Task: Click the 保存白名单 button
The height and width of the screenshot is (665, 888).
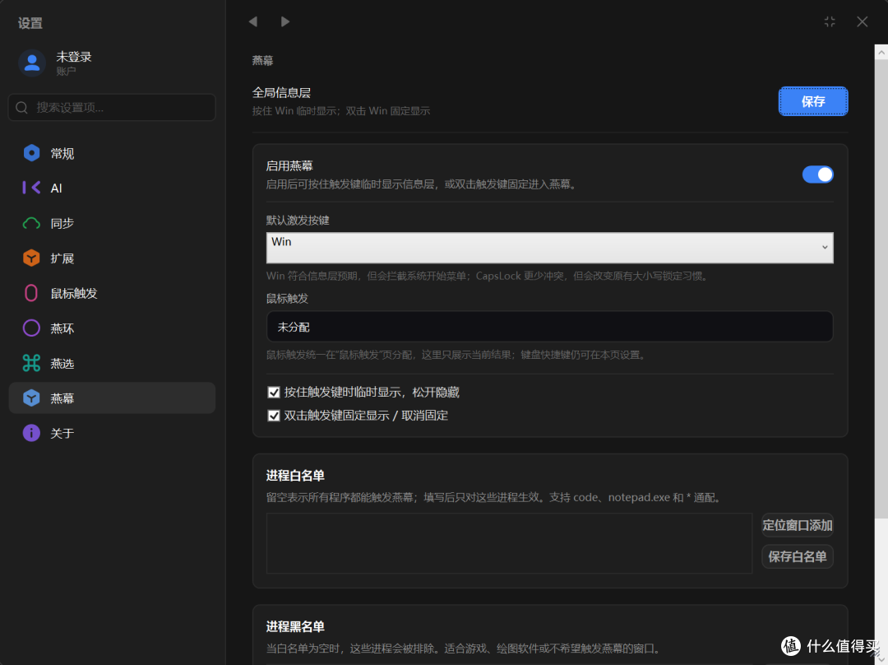Action: click(798, 556)
